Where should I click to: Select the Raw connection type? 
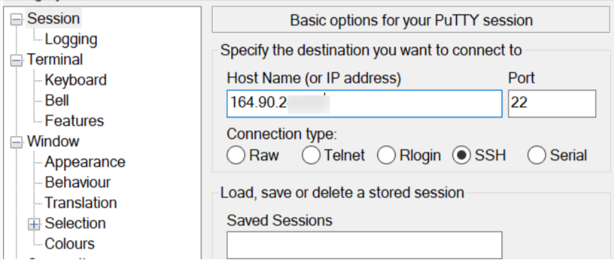235,155
